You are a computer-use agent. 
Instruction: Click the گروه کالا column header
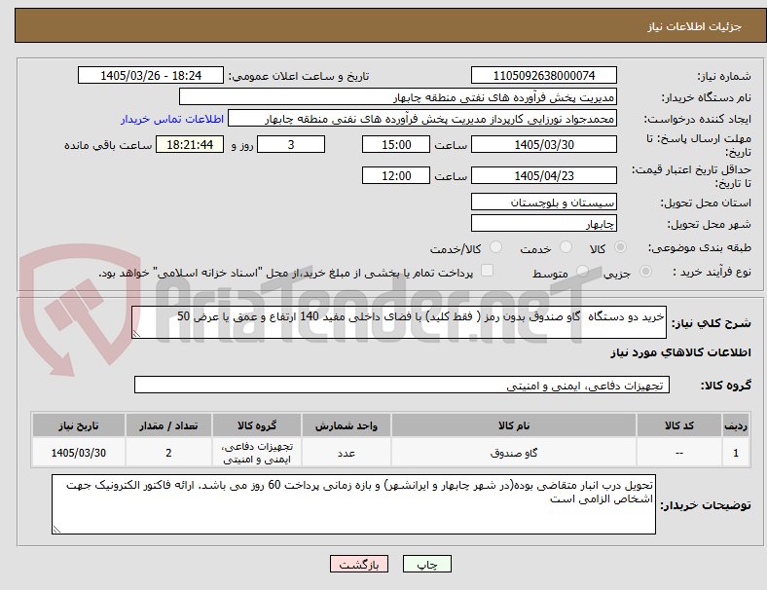coord(257,425)
